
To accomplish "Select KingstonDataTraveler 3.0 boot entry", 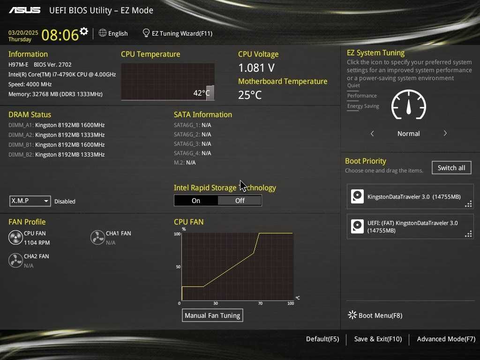I will coord(410,196).
